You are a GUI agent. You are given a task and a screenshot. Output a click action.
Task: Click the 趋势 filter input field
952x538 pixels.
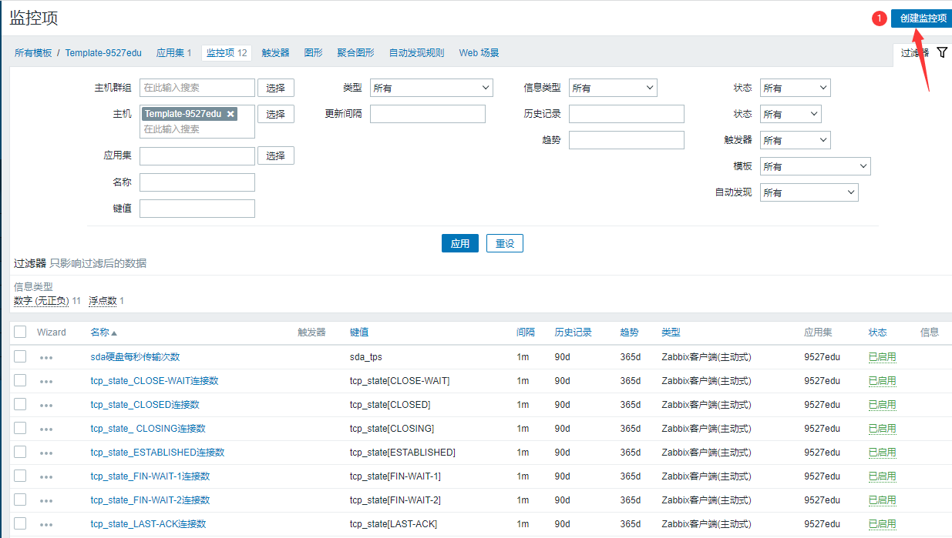(x=627, y=140)
